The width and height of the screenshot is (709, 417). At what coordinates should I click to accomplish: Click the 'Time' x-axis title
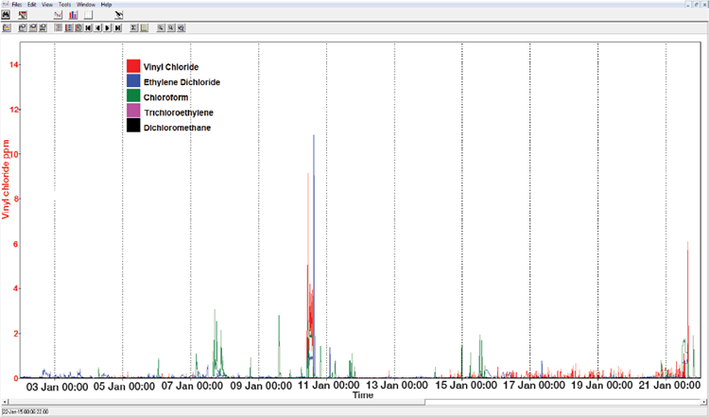363,395
